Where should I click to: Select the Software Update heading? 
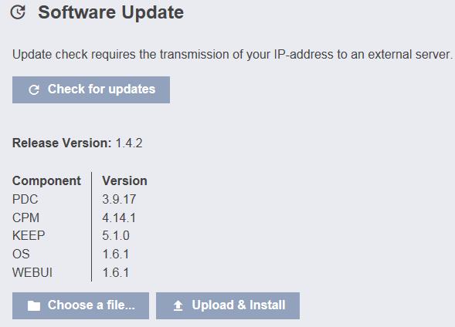110,12
